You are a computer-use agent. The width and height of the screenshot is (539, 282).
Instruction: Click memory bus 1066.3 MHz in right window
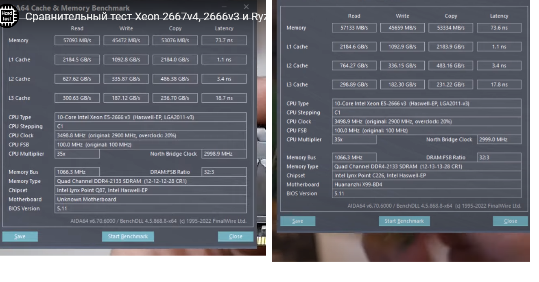[354, 157]
